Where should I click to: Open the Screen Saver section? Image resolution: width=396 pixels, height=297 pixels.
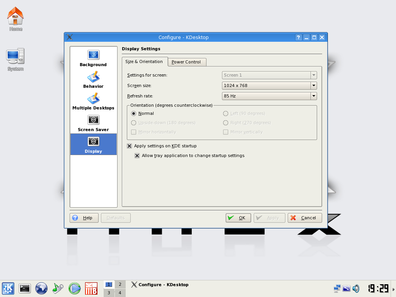[x=94, y=123]
